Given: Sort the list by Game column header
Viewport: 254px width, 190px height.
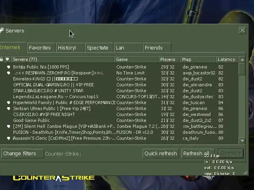Looking at the screenshot, I should pyautogui.click(x=137, y=59).
